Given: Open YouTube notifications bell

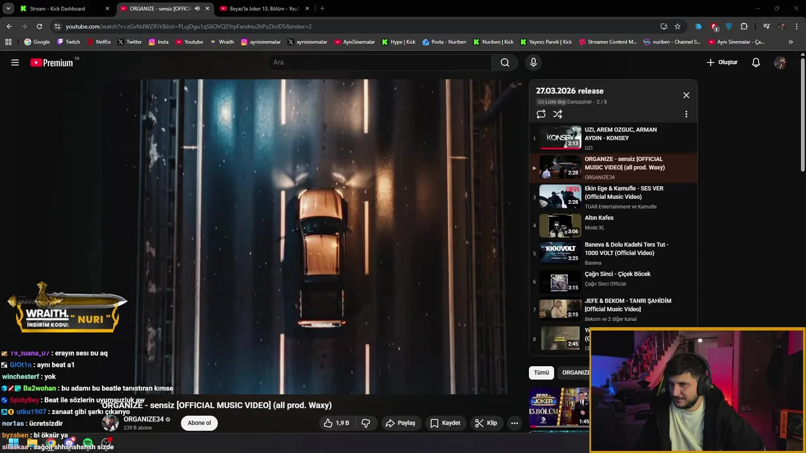Looking at the screenshot, I should (756, 62).
